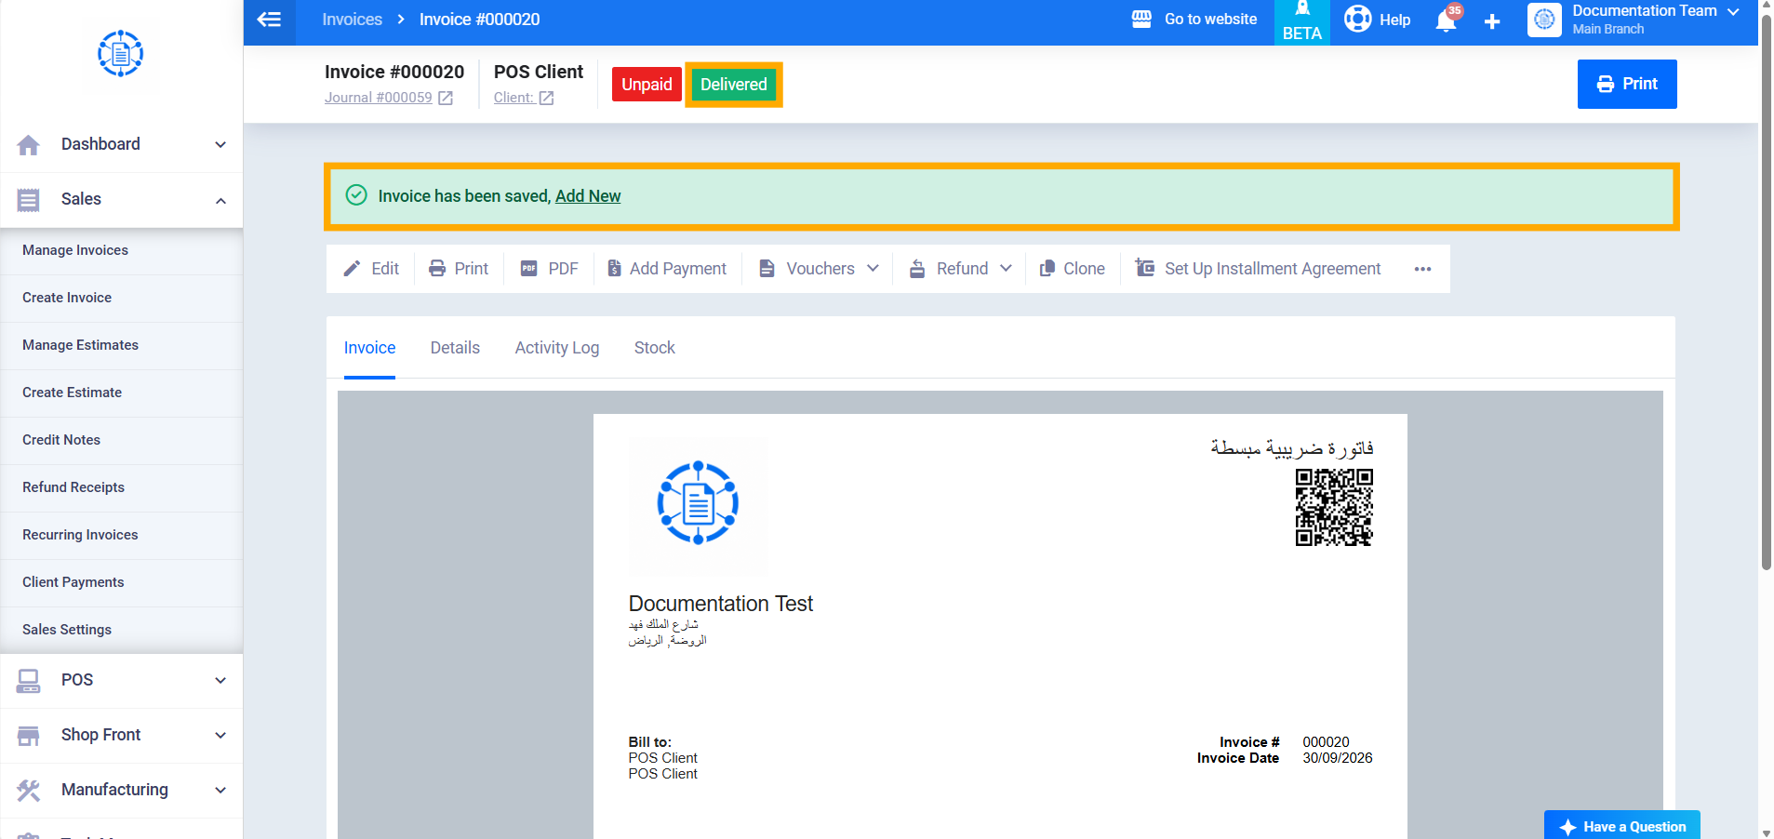
Task: Collapse the Sales menu chevron
Action: point(220,201)
